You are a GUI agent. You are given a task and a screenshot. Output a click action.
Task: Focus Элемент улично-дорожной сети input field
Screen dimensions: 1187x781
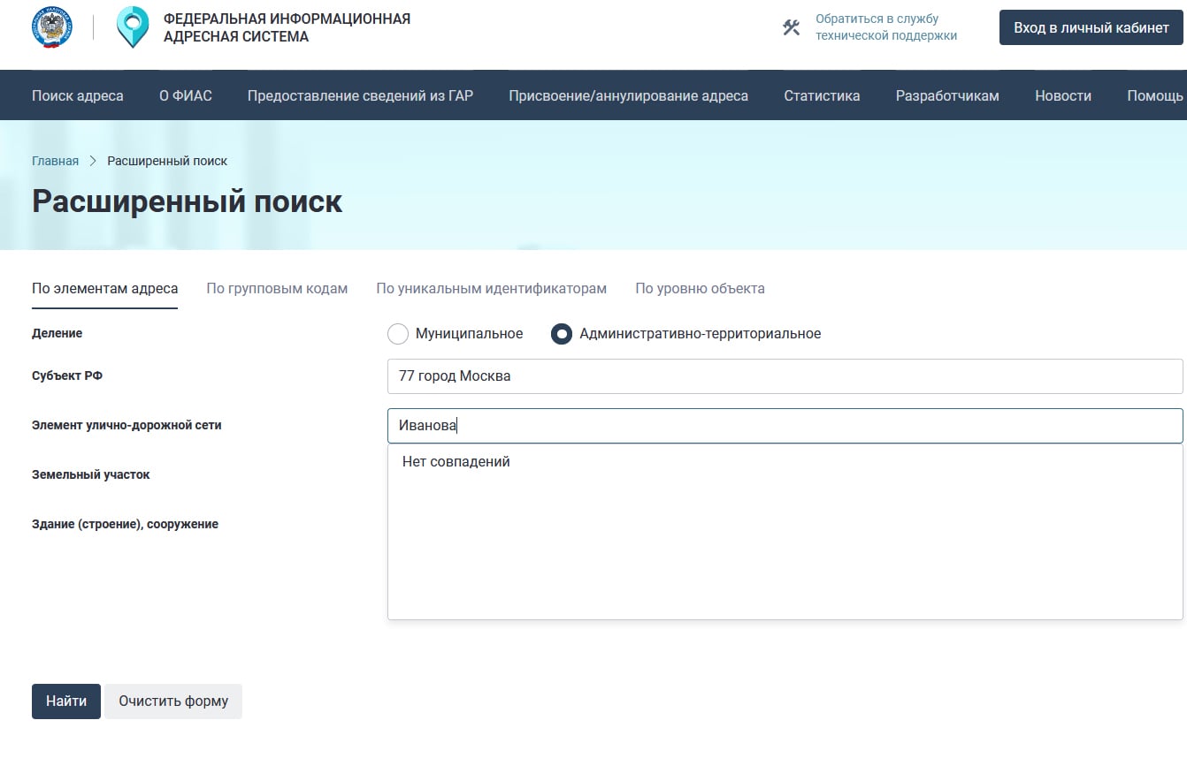click(785, 426)
